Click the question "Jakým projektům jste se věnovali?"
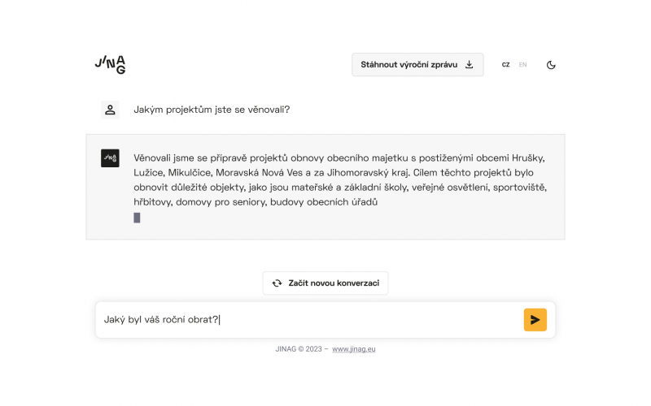651x406 pixels. click(x=212, y=110)
